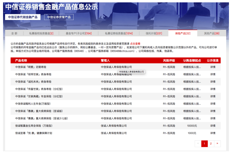Select product 信诚至尊「悦康」健康保障计划

pyautogui.click(x=34, y=133)
